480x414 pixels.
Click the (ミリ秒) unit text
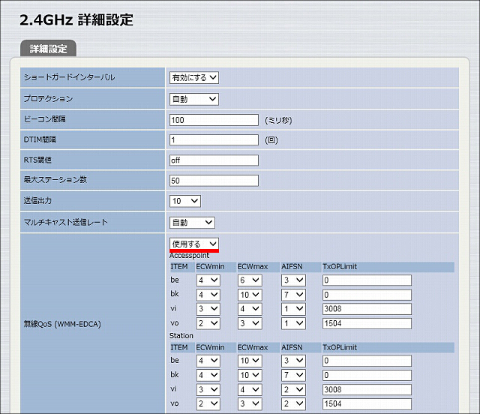[x=278, y=120]
